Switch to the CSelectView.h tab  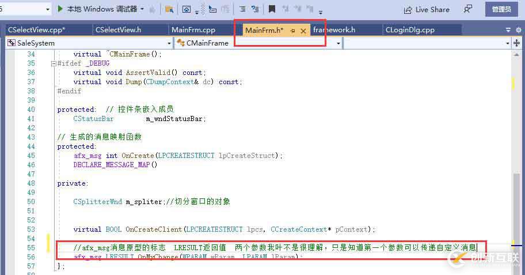[x=119, y=30]
